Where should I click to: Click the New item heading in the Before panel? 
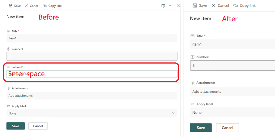(x=15, y=17)
